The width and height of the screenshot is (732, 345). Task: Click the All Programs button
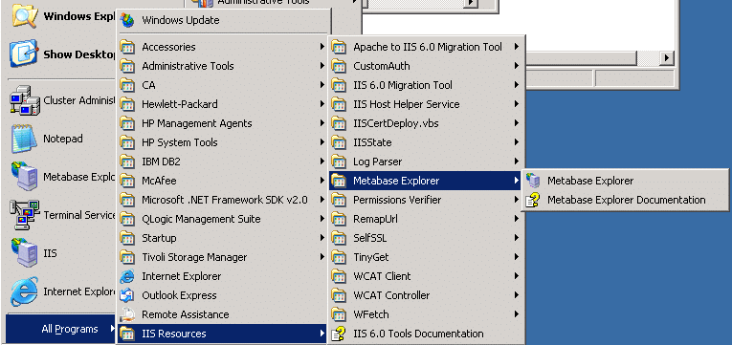click(x=60, y=329)
